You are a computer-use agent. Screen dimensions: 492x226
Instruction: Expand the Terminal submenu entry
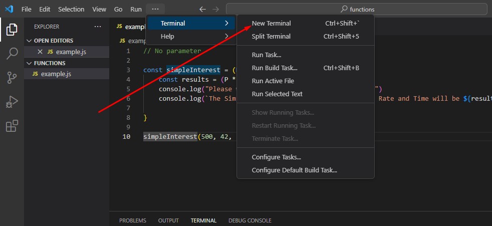[x=191, y=23]
